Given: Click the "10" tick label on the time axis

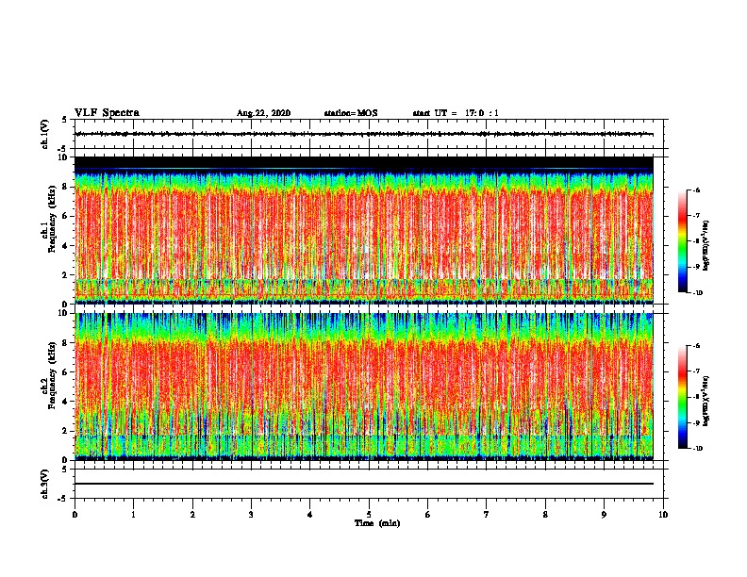Looking at the screenshot, I should click(663, 515).
